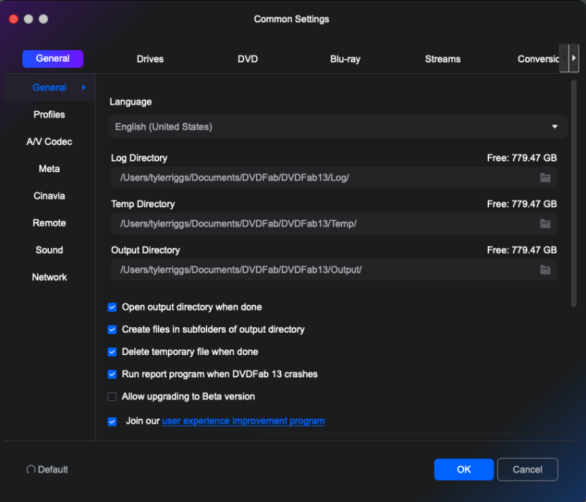Select the Streams tab
Image resolution: width=586 pixels, height=502 pixels.
443,59
